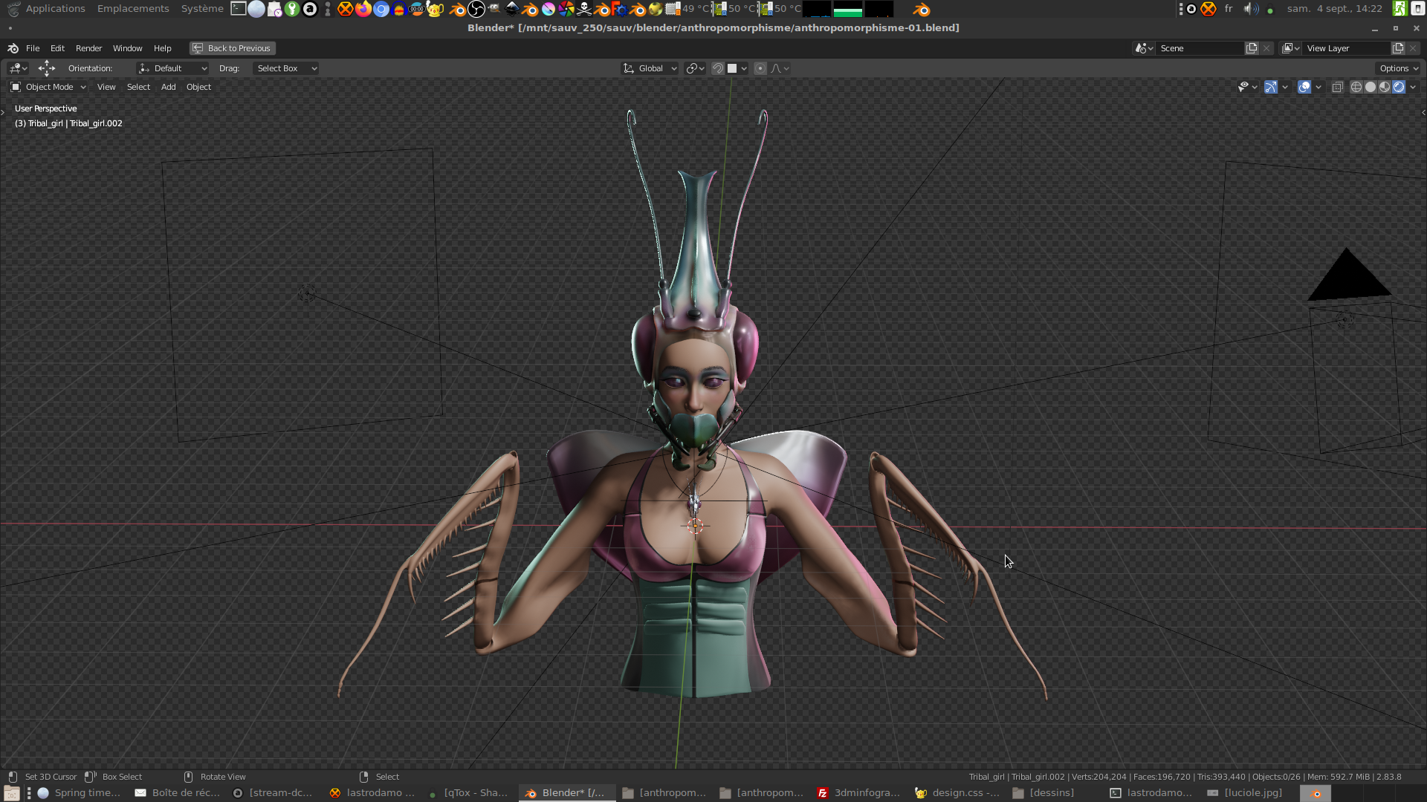Expand snapping options dropdown
1427x802 pixels.
[737, 68]
